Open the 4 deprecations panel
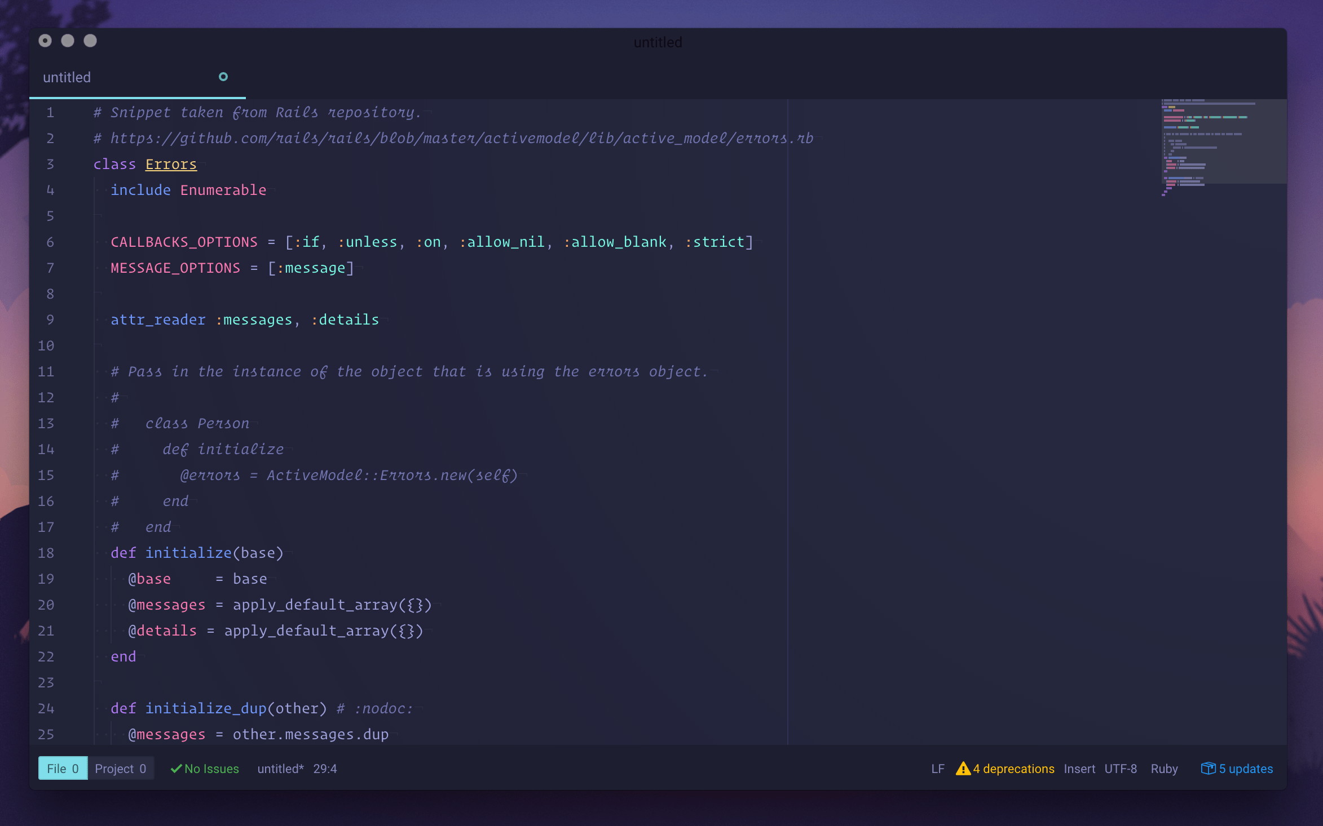 tap(1012, 768)
